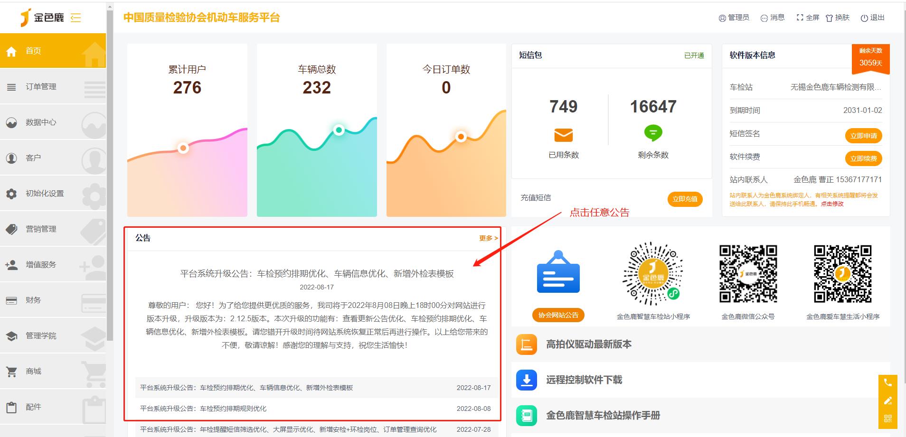Expand 更多 announcements link
This screenshot has width=906, height=437.
point(488,238)
